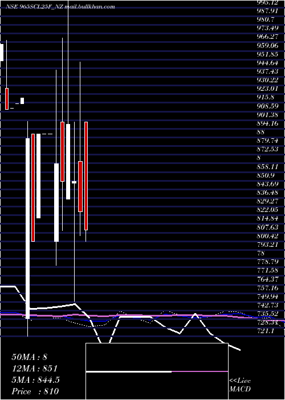This screenshot has height=400, width=285.
Task: Click the 959.06 price axis label
Action: point(267,45)
